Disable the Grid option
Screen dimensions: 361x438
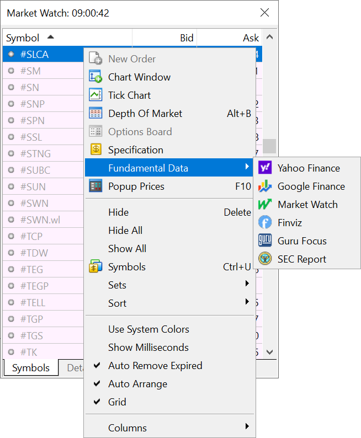117,402
